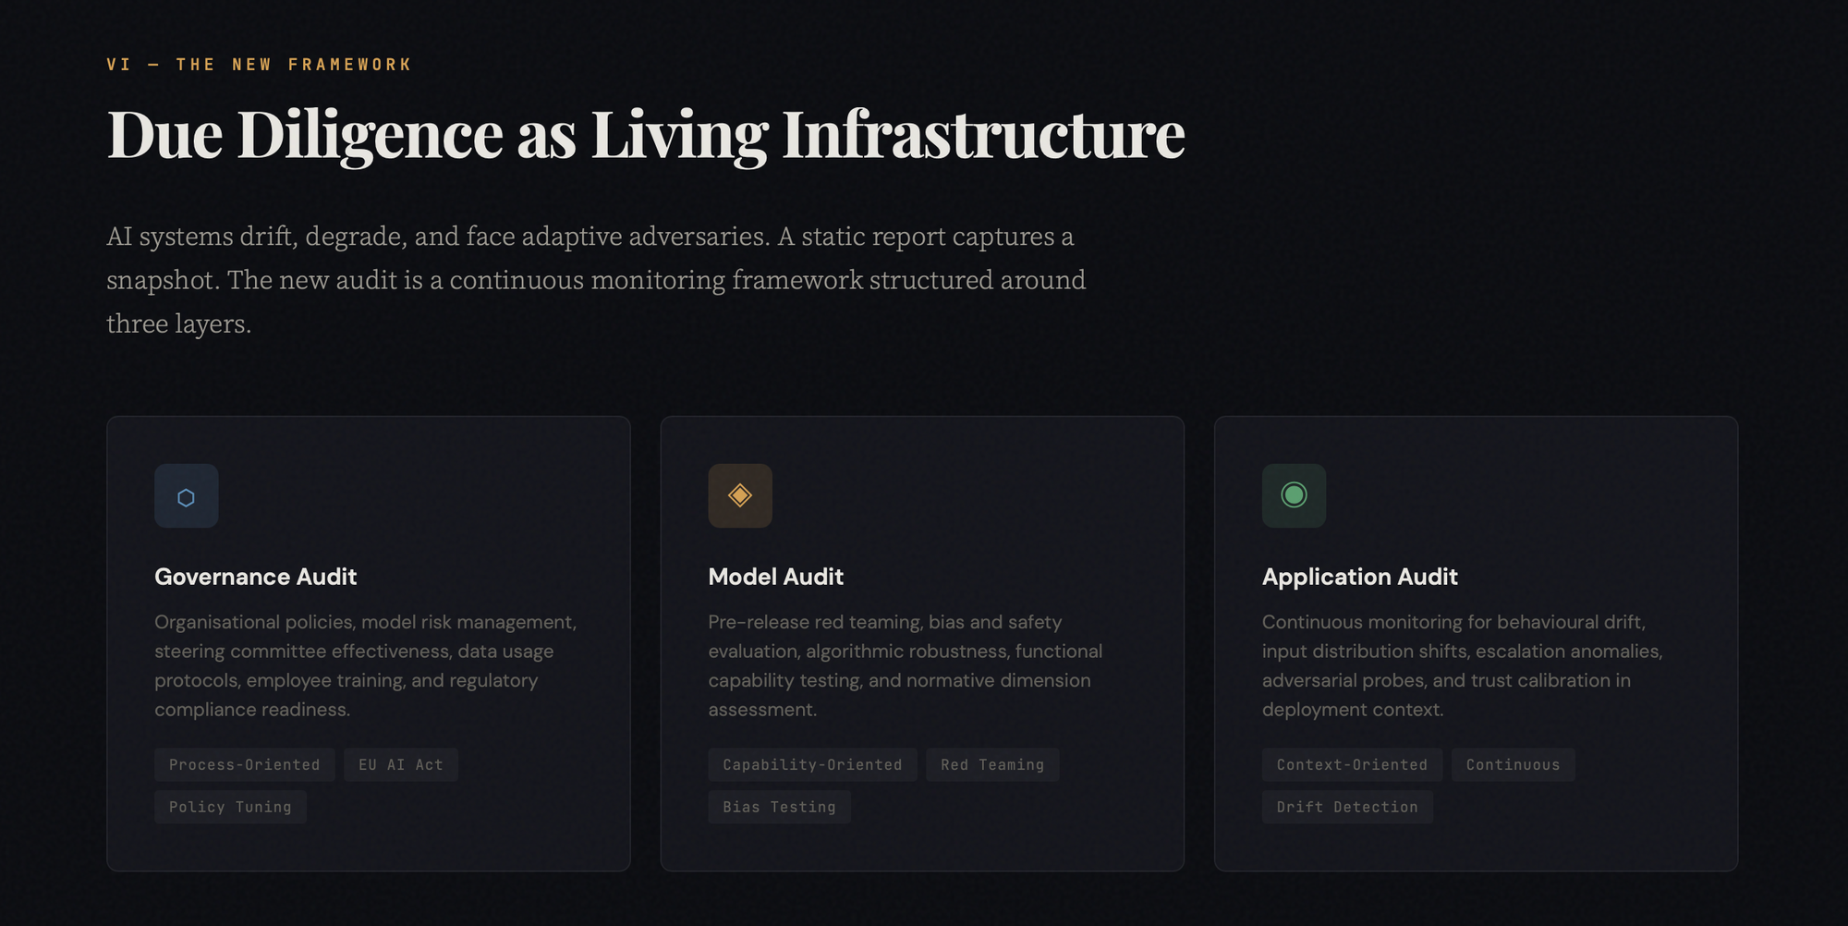This screenshot has height=926, width=1848.
Task: Click the Capability-Oriented tag
Action: (812, 765)
